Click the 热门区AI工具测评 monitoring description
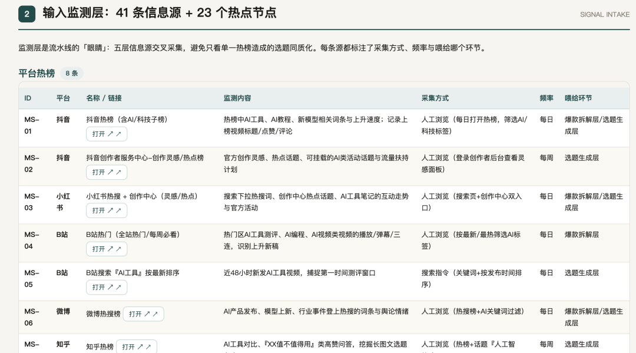This screenshot has width=636, height=353. (312, 240)
